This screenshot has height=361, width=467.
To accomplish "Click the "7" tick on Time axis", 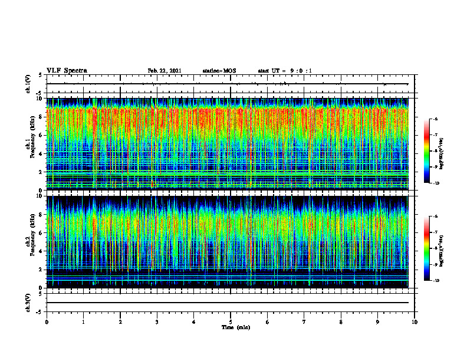I will pyautogui.click(x=304, y=322).
